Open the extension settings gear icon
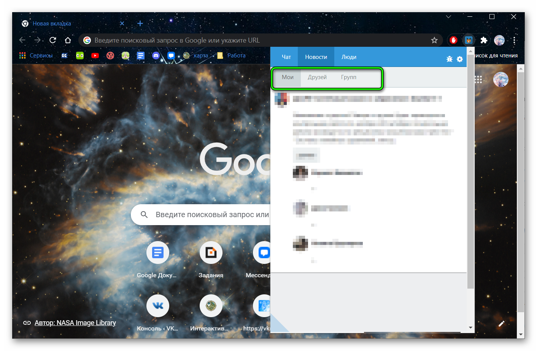The image size is (537, 351). click(x=460, y=59)
